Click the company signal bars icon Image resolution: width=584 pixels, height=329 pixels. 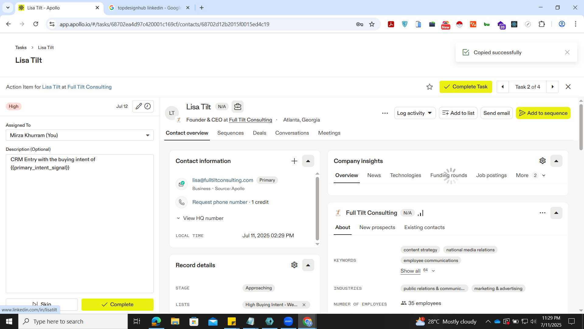click(x=421, y=213)
